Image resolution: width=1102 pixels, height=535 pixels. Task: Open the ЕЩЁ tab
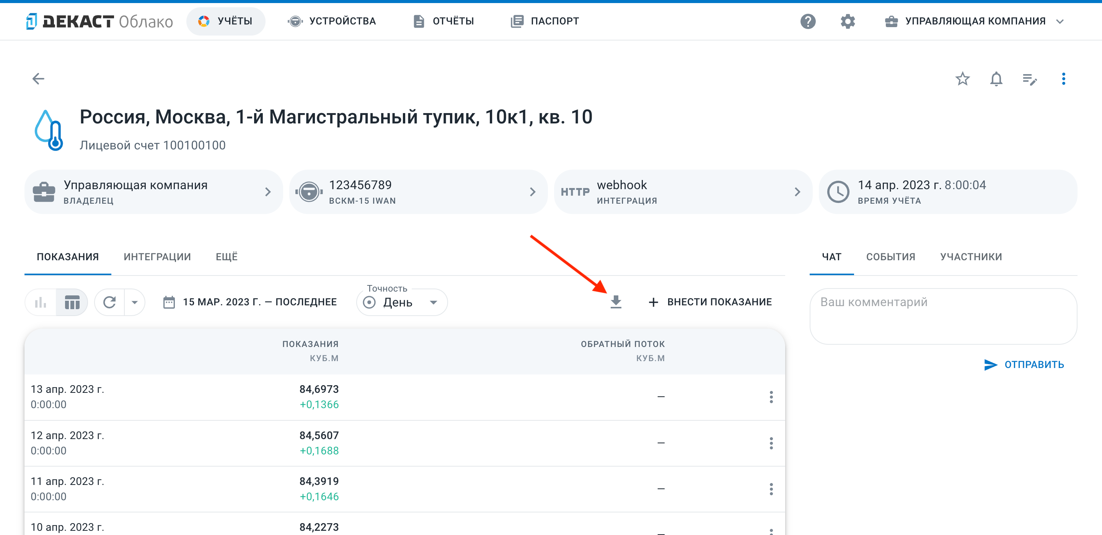(x=226, y=257)
